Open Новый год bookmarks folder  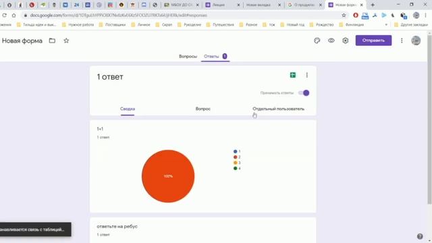tap(292, 25)
